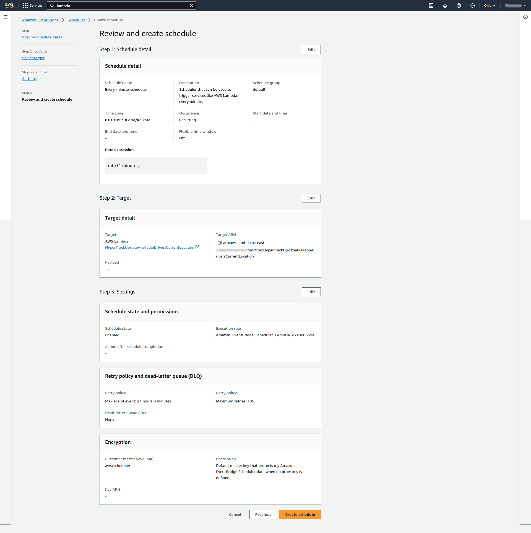Open the settings gear icon
Viewport: 531px width, 533px height.
473,6
